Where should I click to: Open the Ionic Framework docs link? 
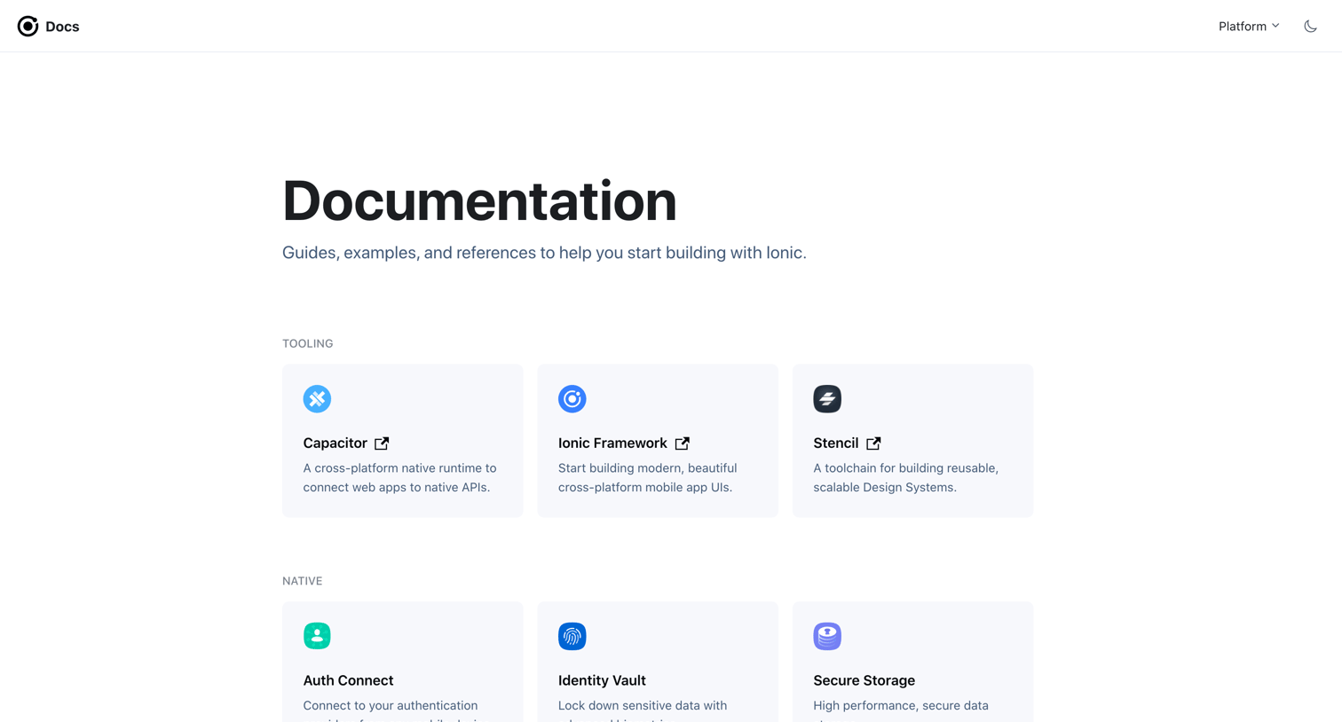(x=612, y=443)
